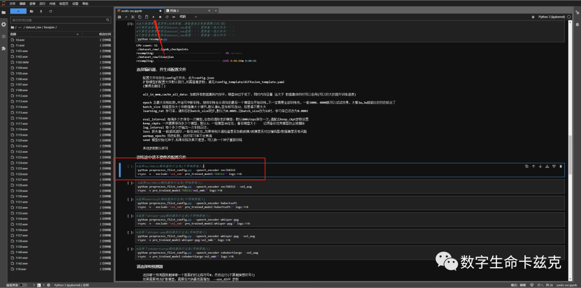Open the 编辑 menu
The image size is (581, 288).
coord(23,3)
